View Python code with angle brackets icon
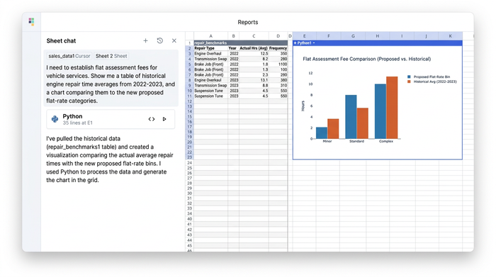496x277 pixels. pos(152,119)
